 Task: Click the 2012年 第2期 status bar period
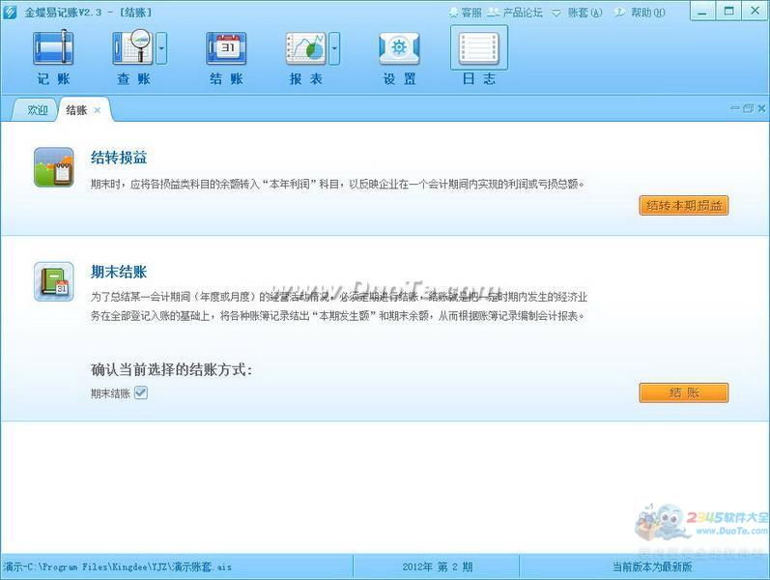[437, 566]
